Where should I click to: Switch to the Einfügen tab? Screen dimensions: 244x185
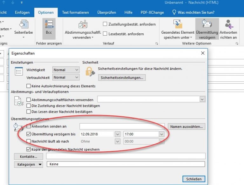22,12
